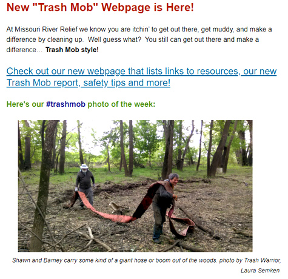Click the man wearing the white hat in photo
Screen dimensions: 288x279
(x=85, y=185)
